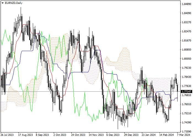The height and width of the screenshot is (138, 193).
Task: Select the EURNZD,Daily chart title
Action: pyautogui.click(x=14, y=3)
